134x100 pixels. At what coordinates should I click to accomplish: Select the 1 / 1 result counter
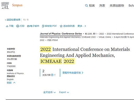click(26, 20)
